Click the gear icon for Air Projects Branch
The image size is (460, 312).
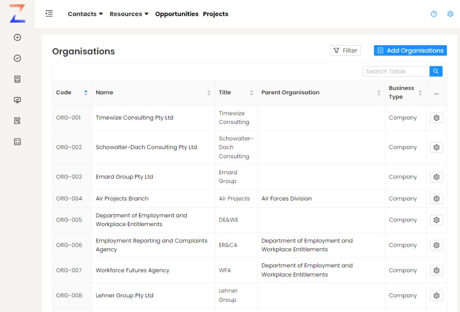(x=436, y=199)
